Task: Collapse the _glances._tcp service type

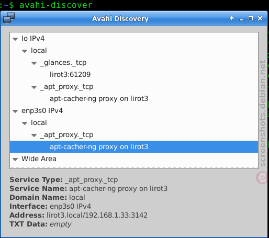Action: [x=34, y=63]
